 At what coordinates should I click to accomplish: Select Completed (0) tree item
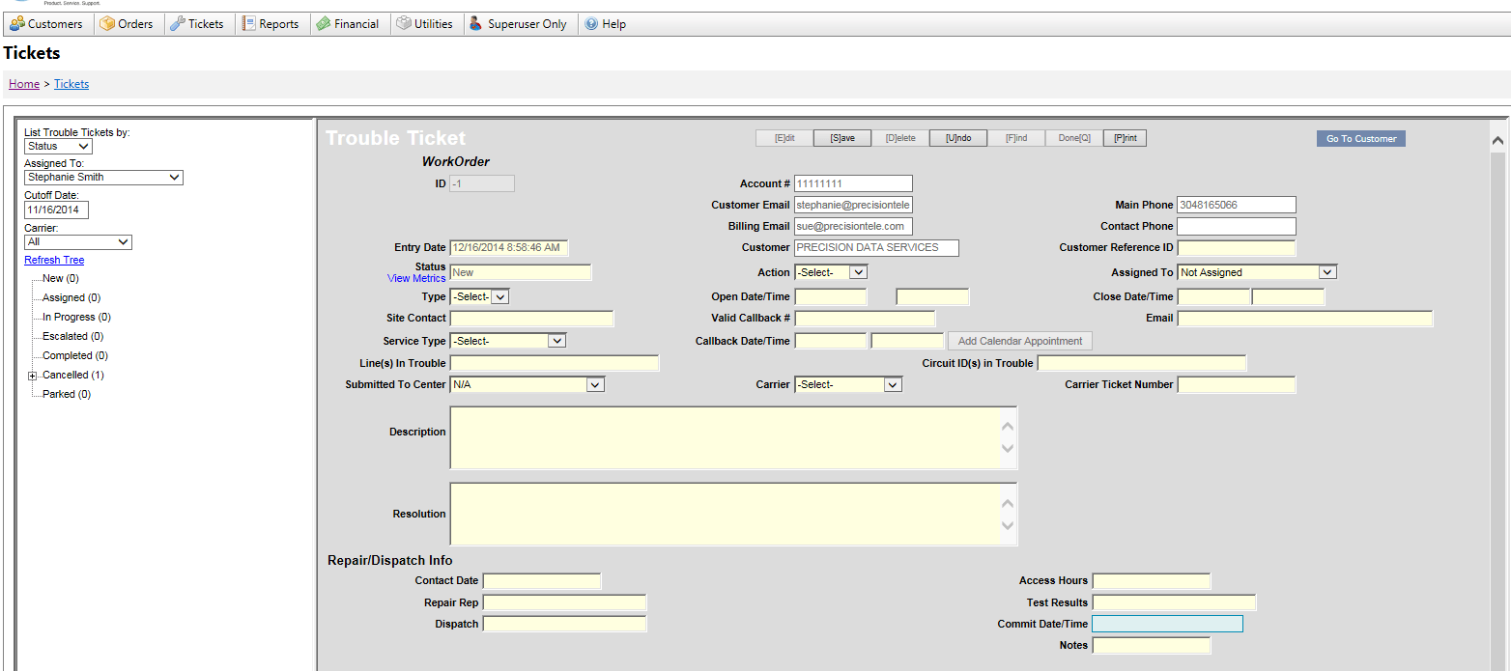click(75, 355)
